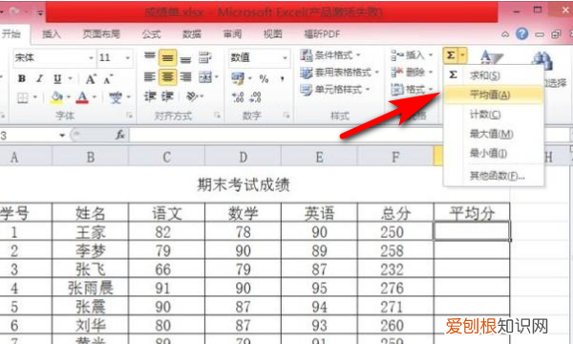This screenshot has height=344, width=573.
Task: Choose 最大值(M) from AutoSum menu
Action: coord(493,134)
